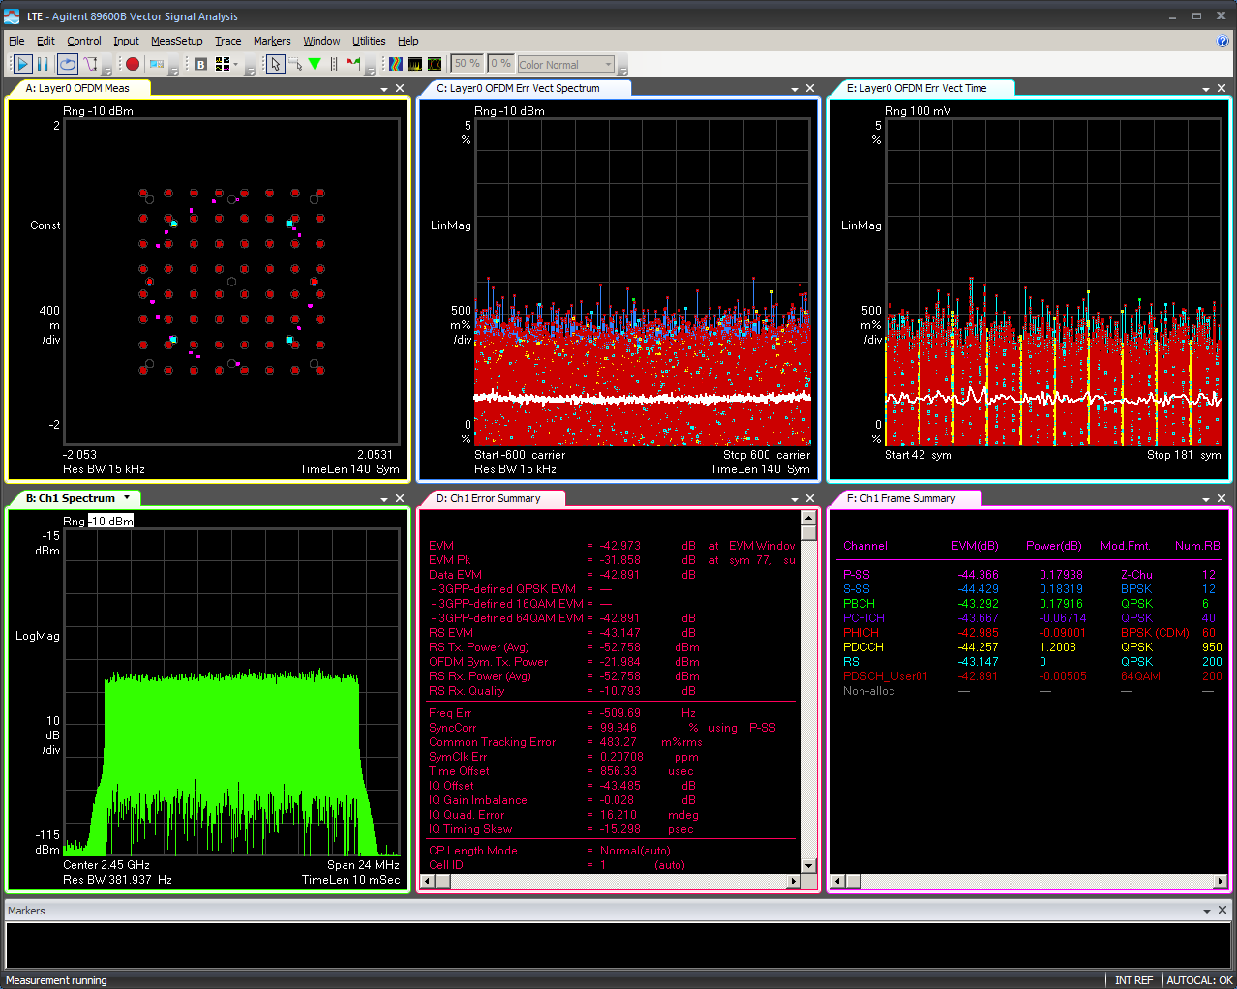Pause the measurement with pause icon
Screen dimensions: 1237x989
point(43,64)
